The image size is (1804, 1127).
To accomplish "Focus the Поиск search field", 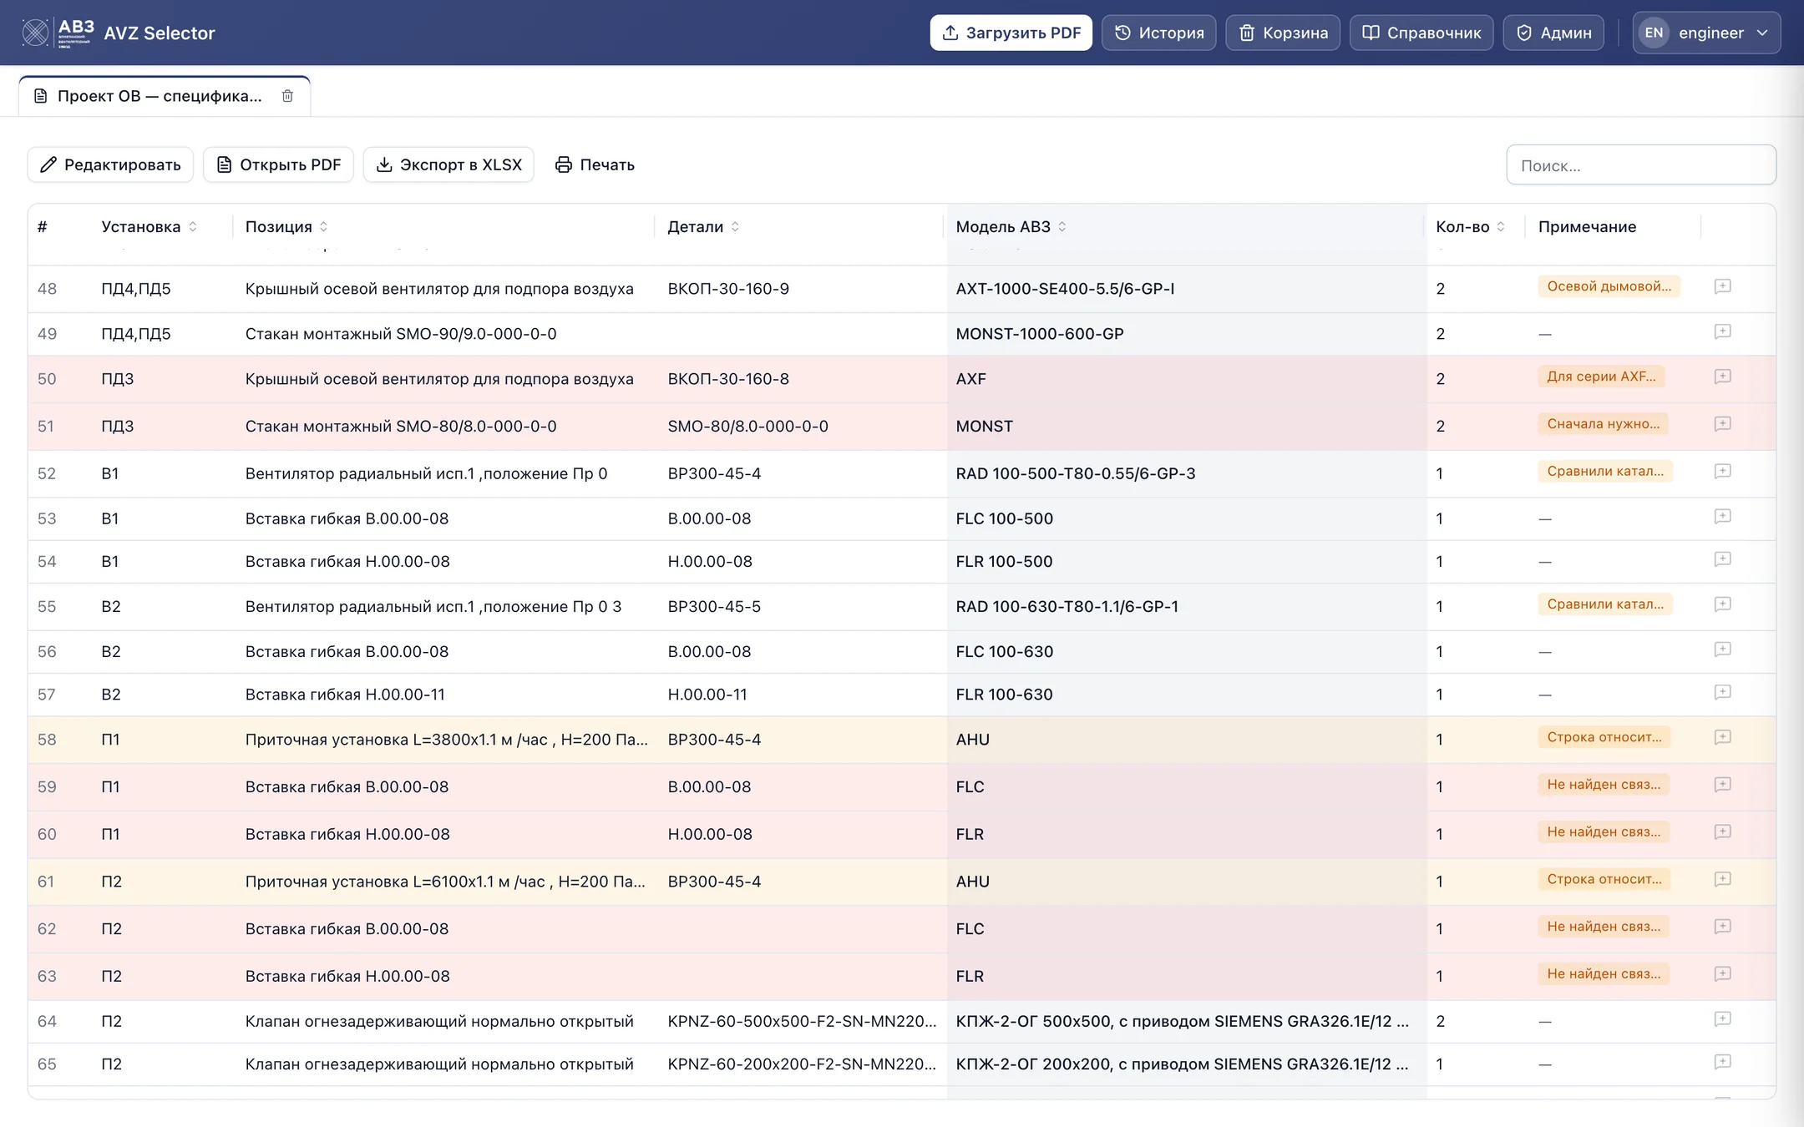I will pos(1641,165).
